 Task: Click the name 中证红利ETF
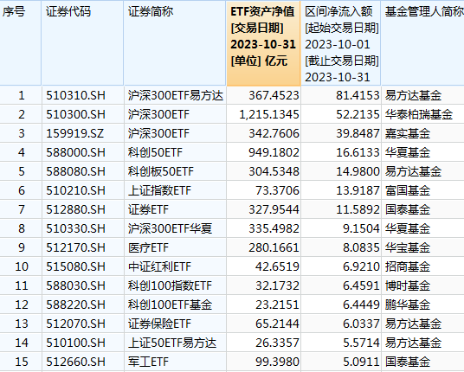[x=159, y=266]
